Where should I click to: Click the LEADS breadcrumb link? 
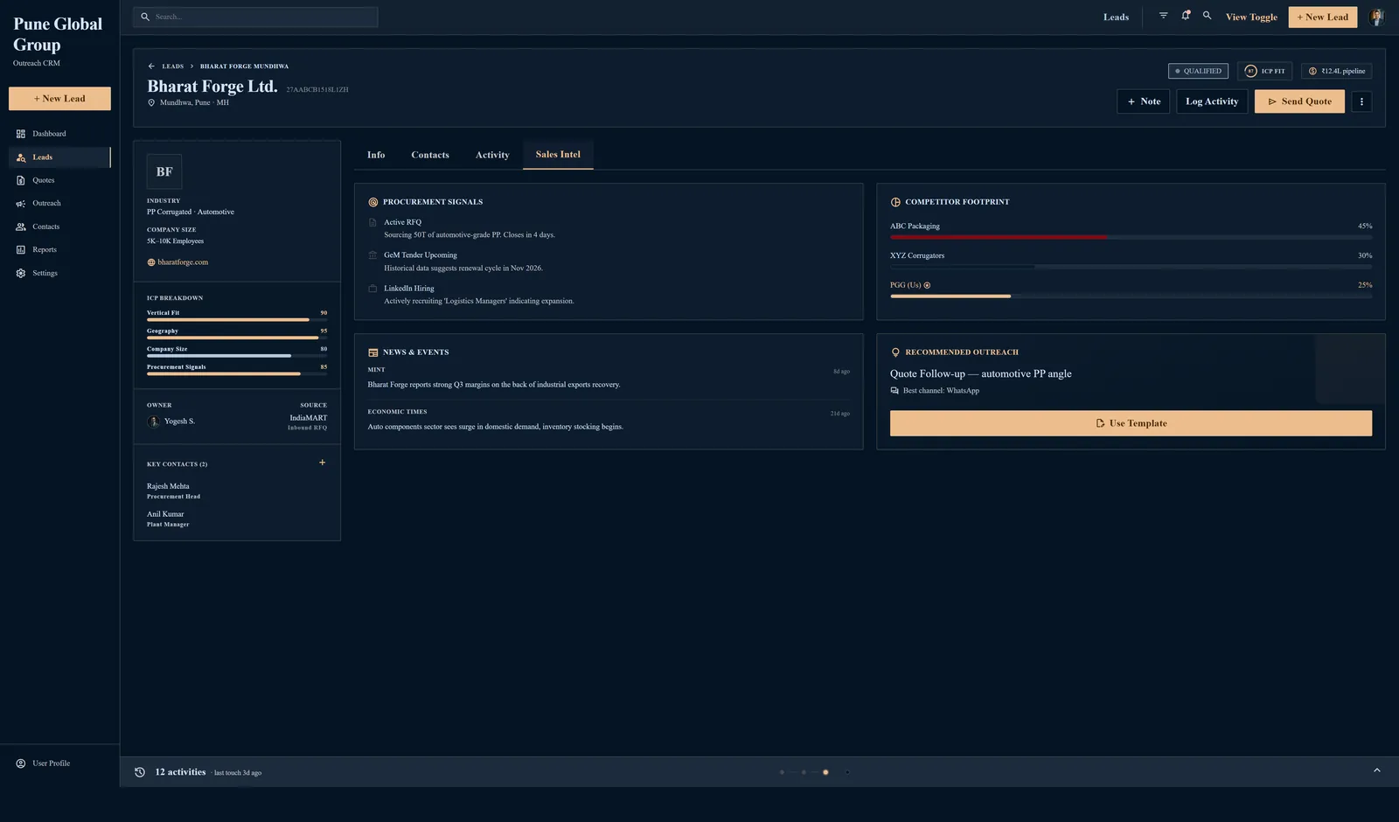(173, 66)
